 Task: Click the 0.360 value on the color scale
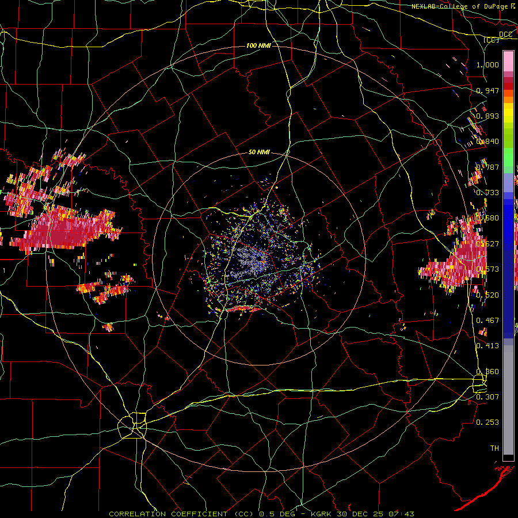tap(487, 372)
